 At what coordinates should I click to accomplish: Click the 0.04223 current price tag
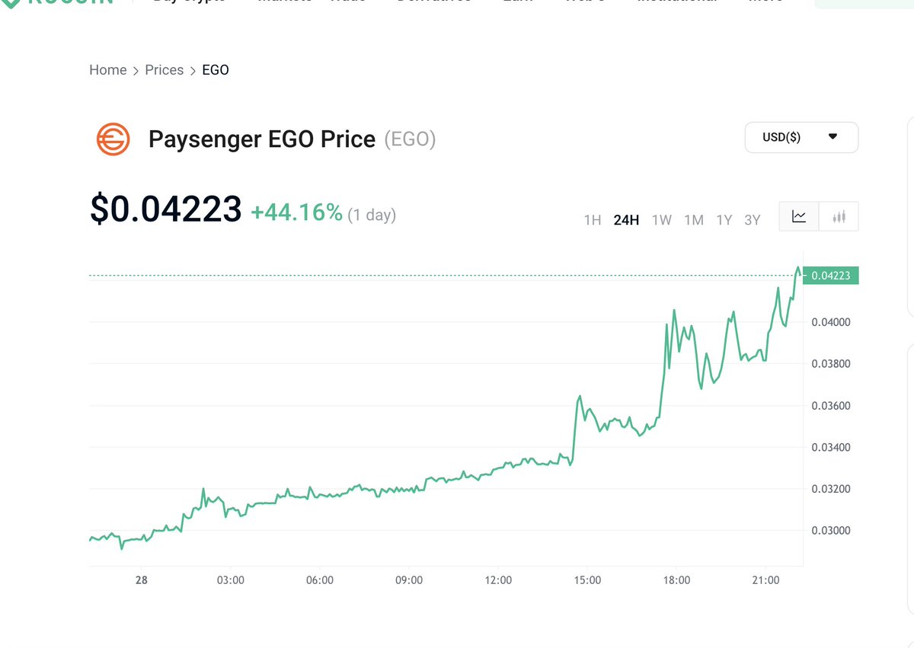pos(831,276)
